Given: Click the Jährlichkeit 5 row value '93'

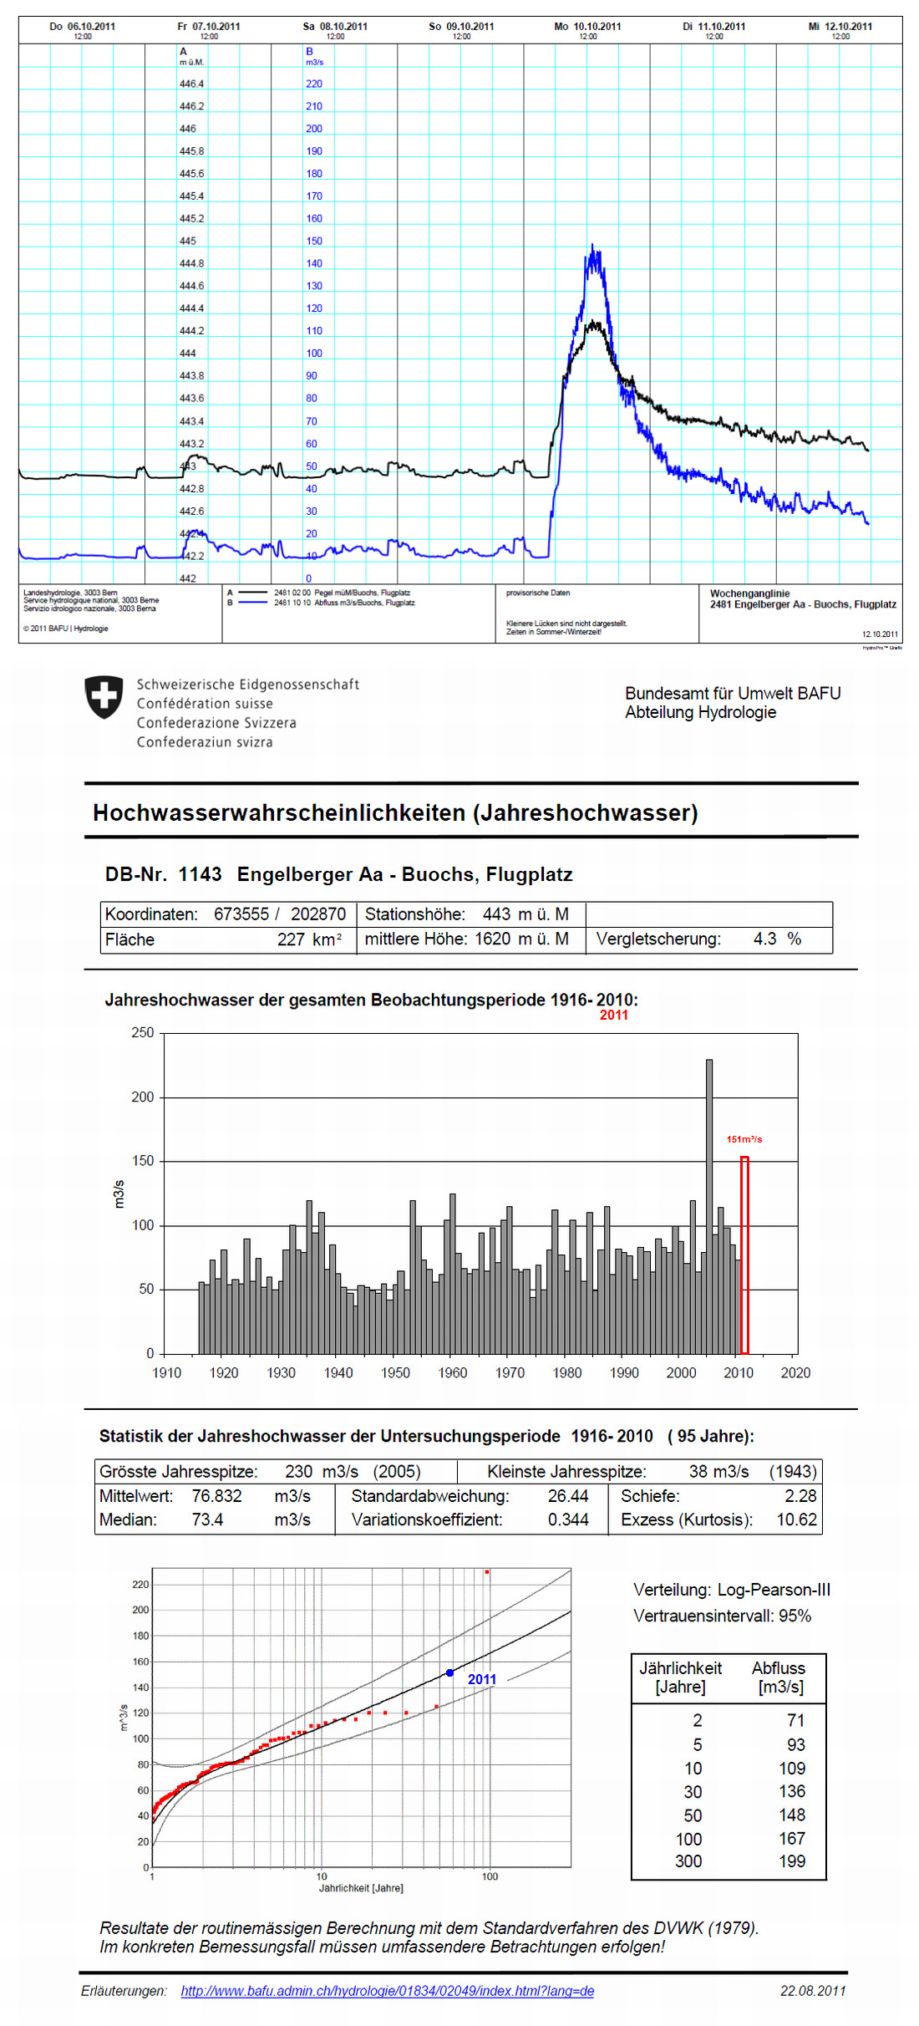Looking at the screenshot, I should 795,1744.
